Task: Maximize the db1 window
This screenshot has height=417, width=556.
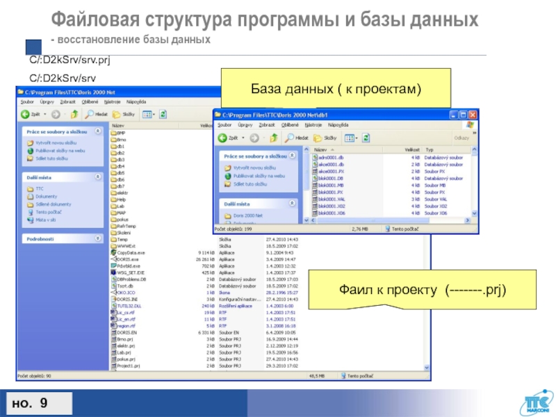Action: (463, 115)
